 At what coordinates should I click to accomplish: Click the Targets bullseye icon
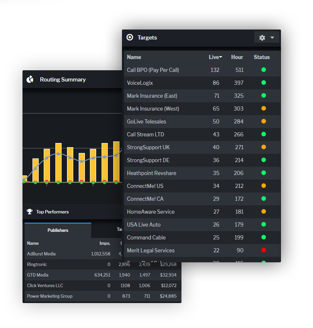(x=130, y=37)
